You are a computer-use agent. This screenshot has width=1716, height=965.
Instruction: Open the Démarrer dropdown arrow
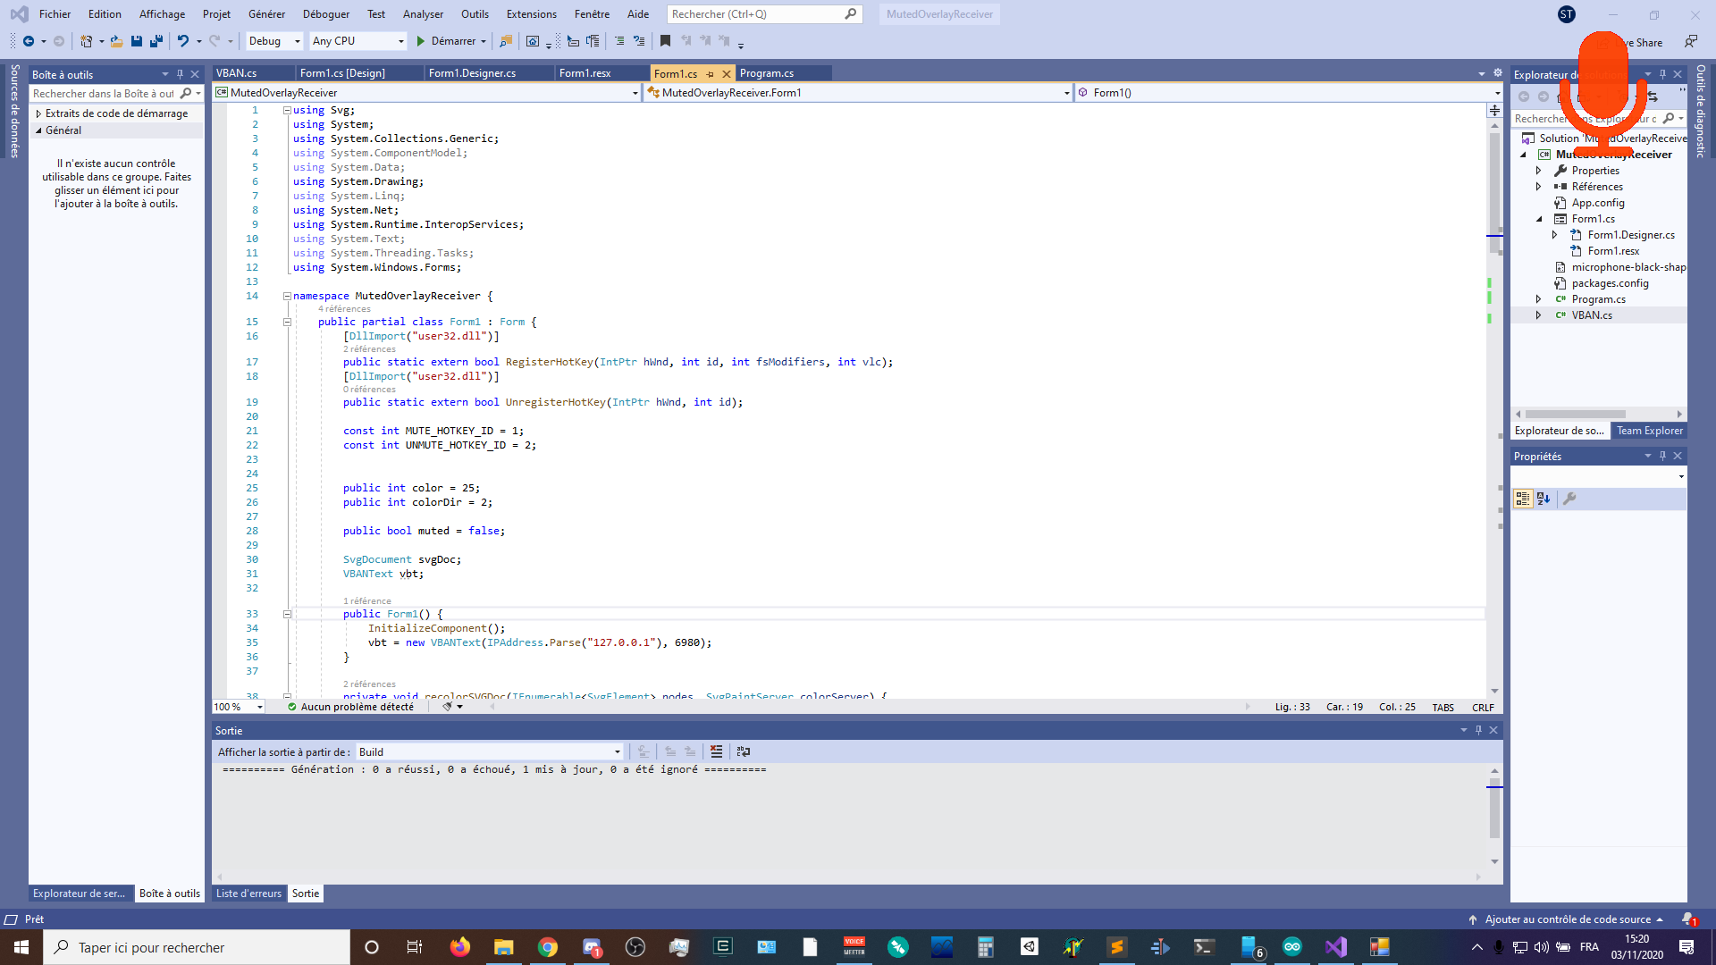click(x=484, y=41)
